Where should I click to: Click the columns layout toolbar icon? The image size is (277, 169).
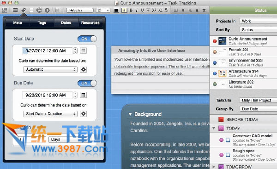point(176,11)
